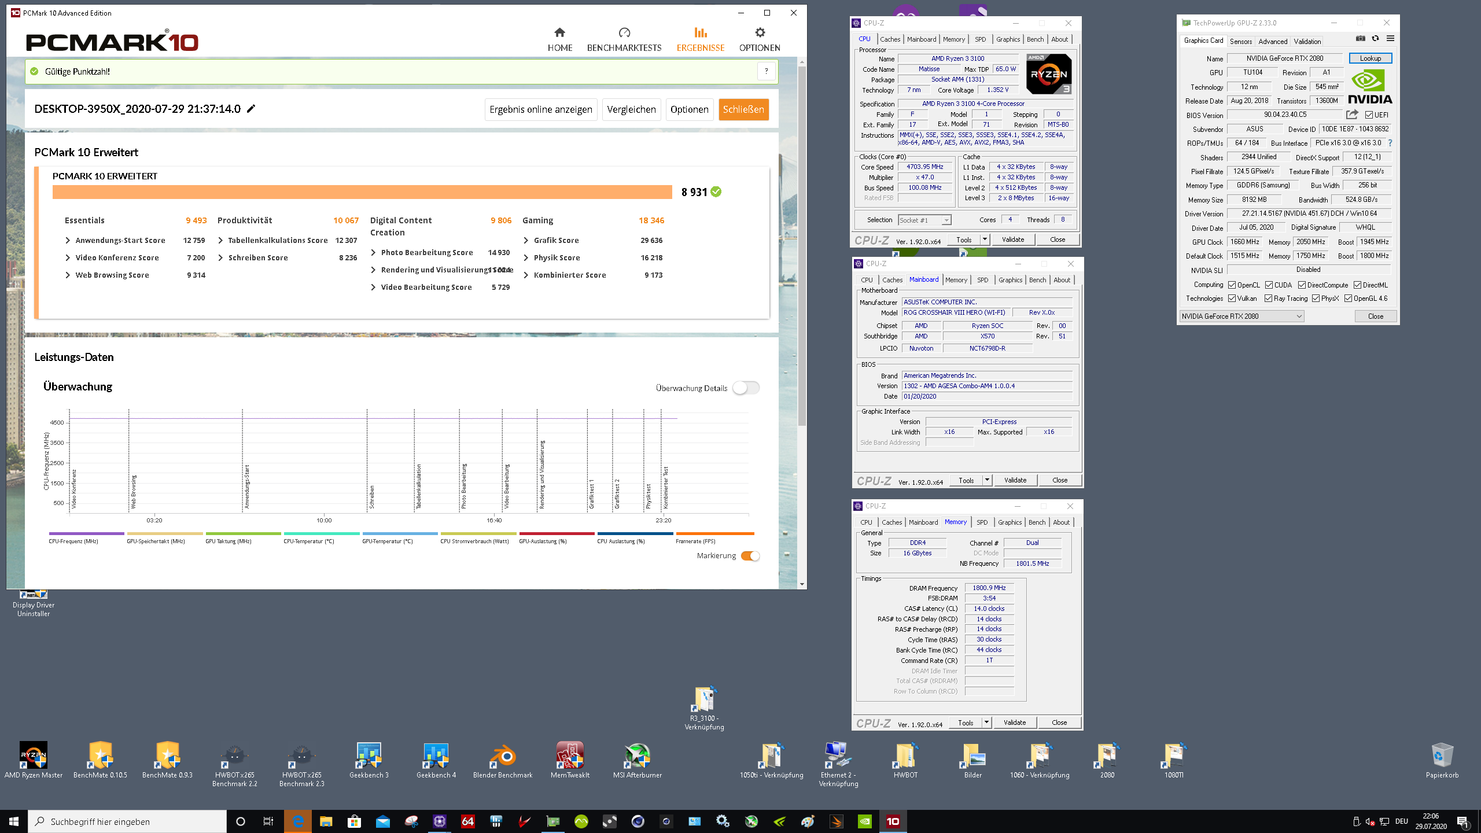Click the GPU-Z BIOS share/export icon
Image resolution: width=1481 pixels, height=833 pixels.
[1352, 115]
